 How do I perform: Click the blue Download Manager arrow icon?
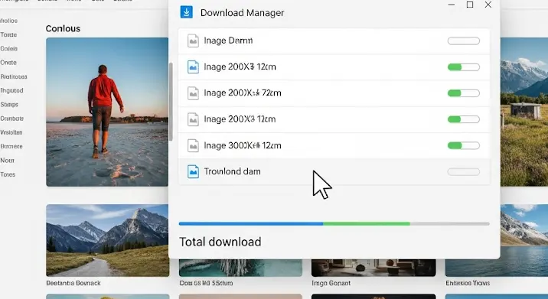(x=186, y=12)
